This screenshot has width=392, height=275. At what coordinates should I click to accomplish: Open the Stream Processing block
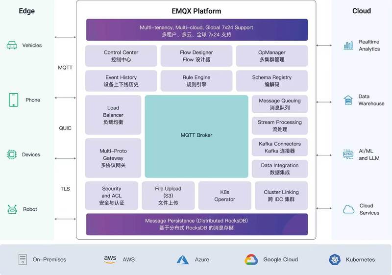coord(280,125)
